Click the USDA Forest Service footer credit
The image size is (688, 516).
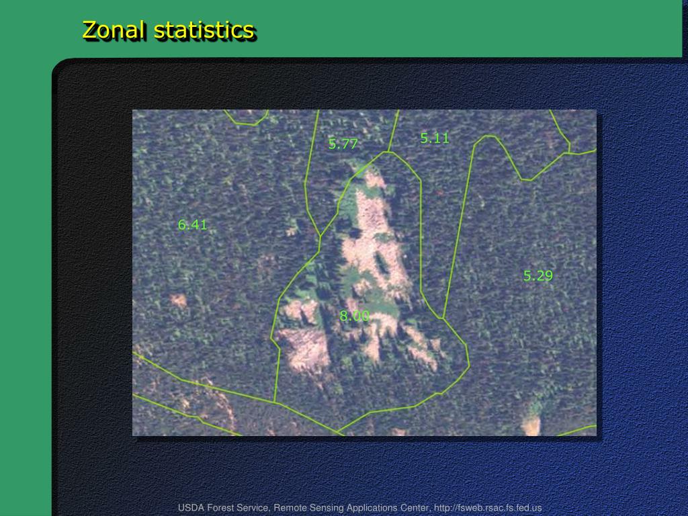(x=360, y=508)
